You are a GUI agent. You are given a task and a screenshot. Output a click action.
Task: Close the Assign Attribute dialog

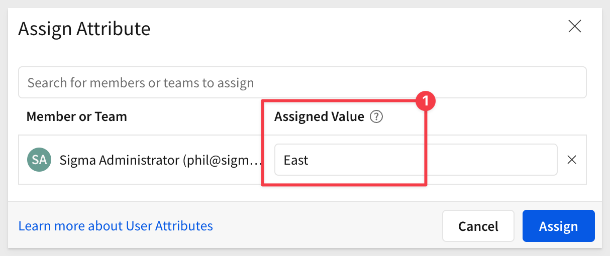575,27
